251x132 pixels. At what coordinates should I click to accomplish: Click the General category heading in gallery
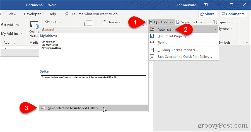pyautogui.click(x=48, y=30)
